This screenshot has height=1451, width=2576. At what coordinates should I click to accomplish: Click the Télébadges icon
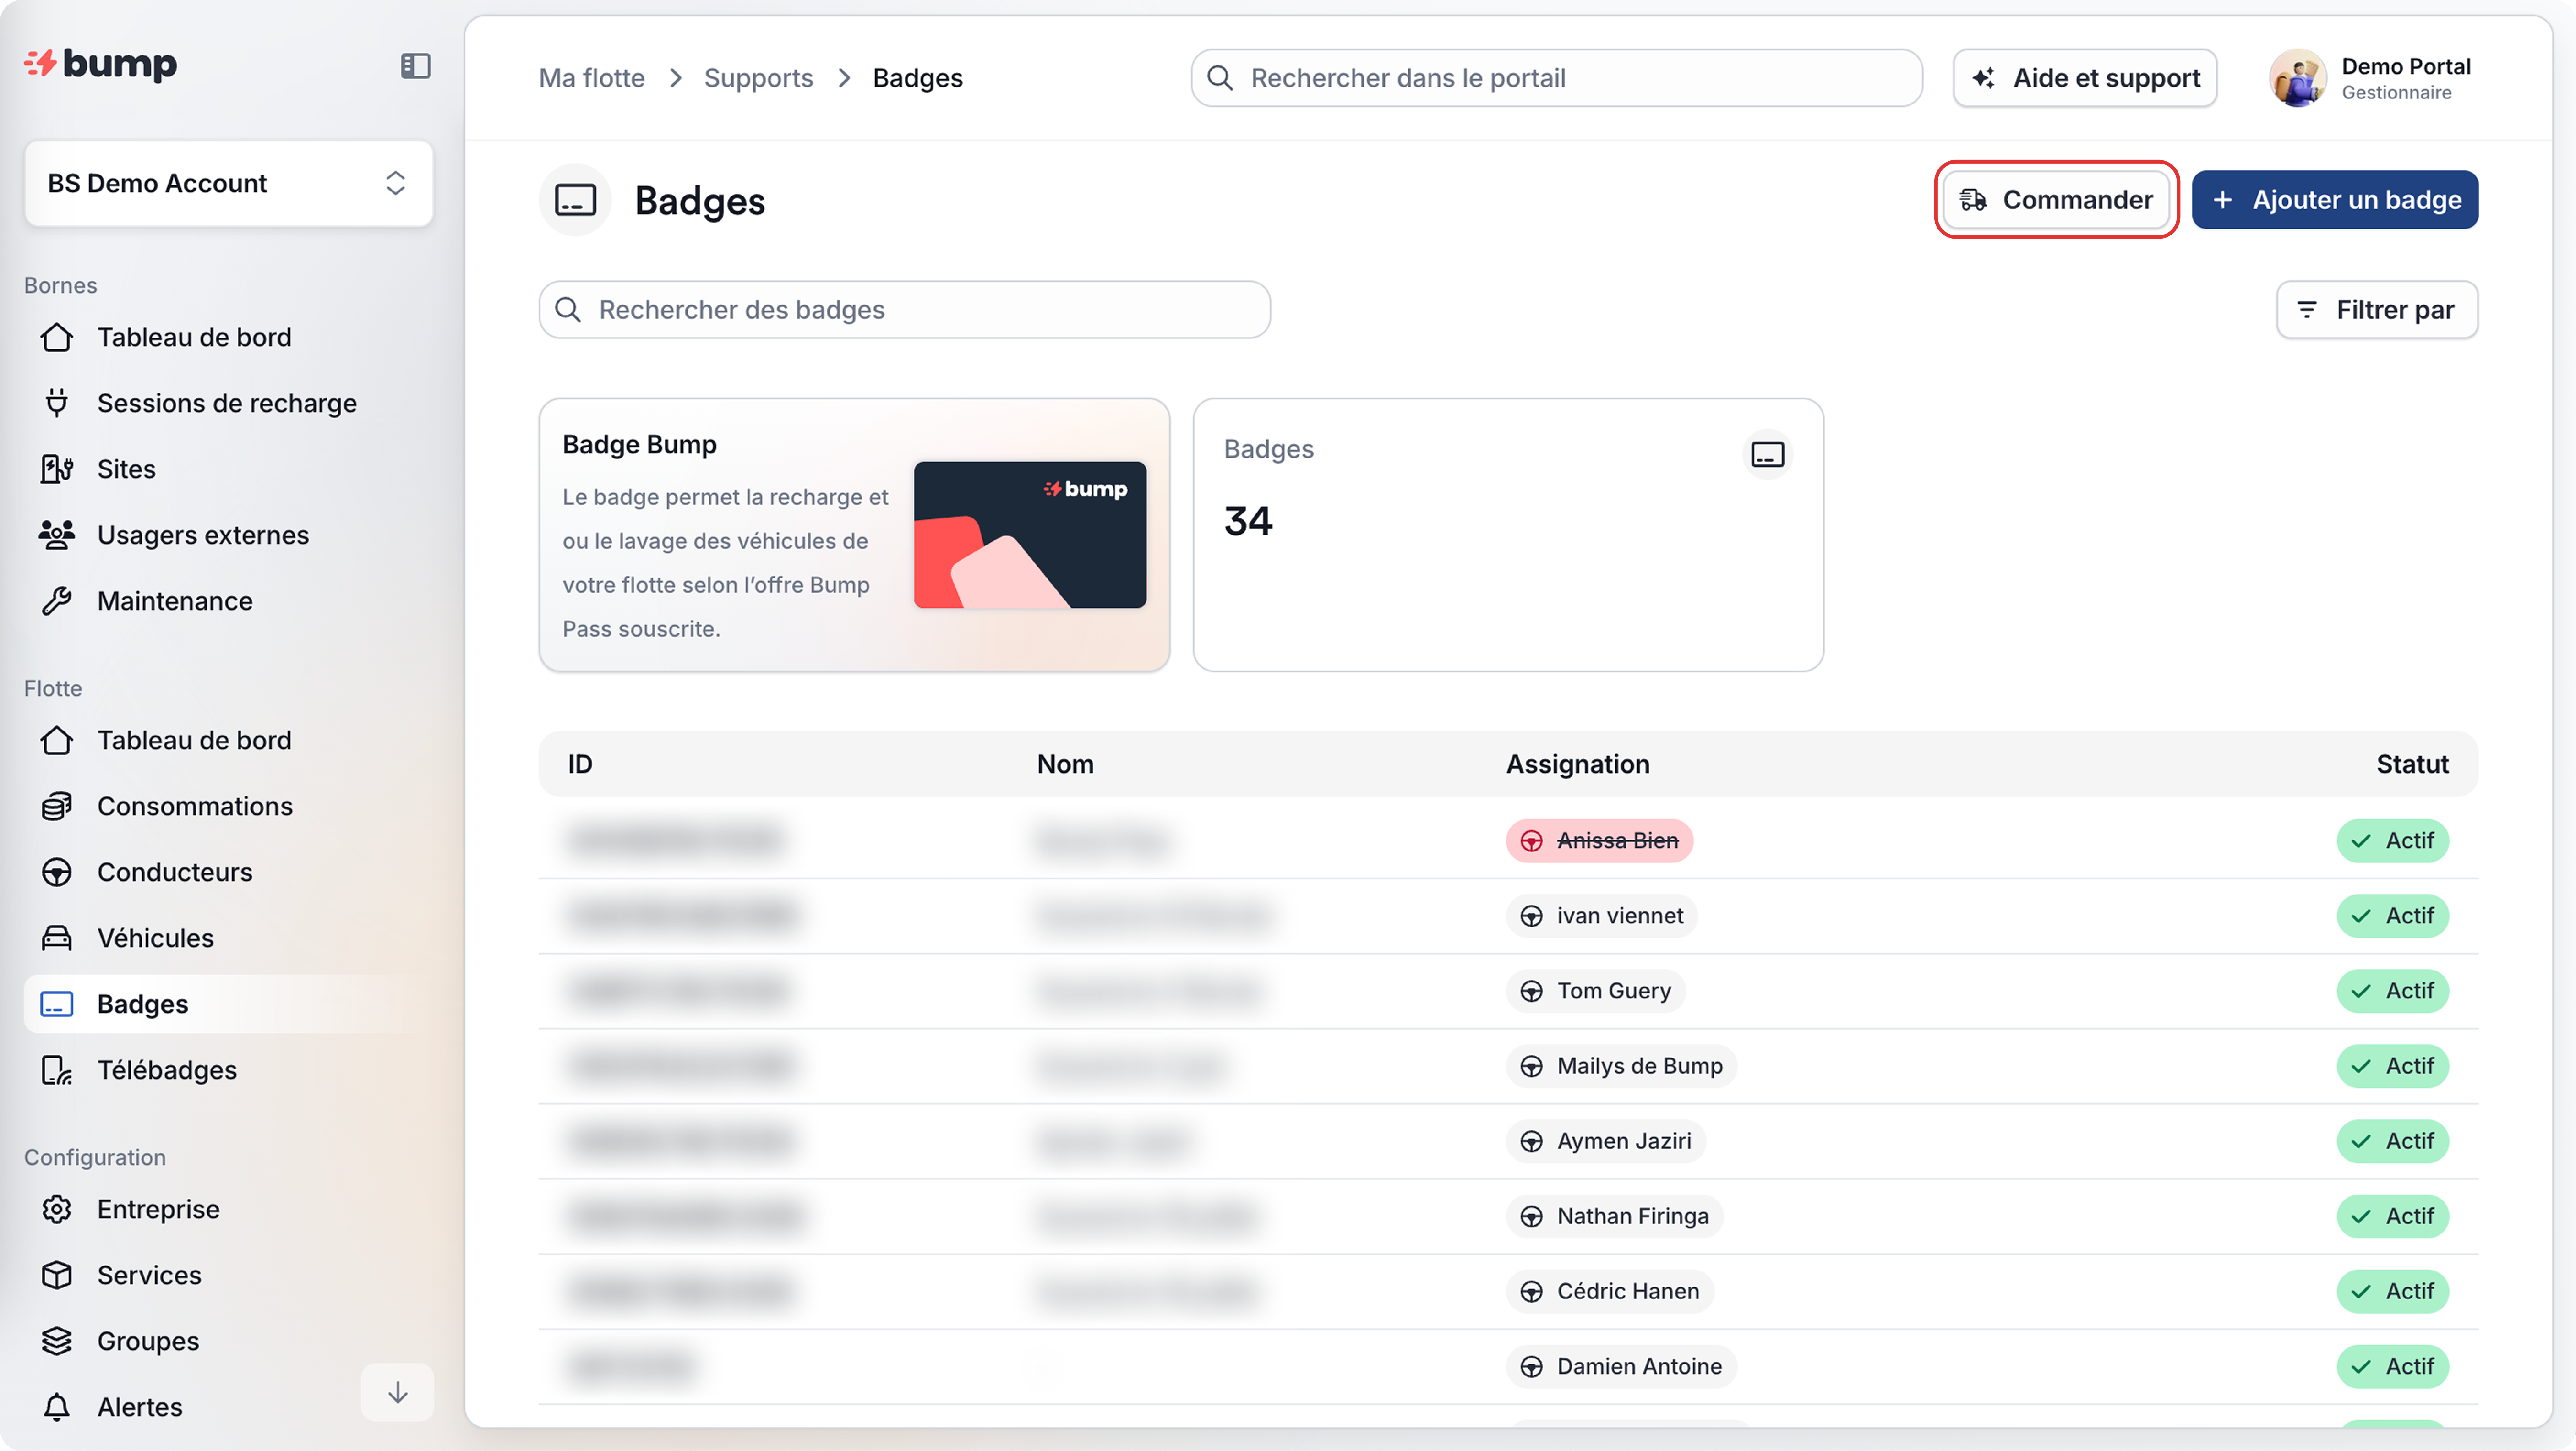pyautogui.click(x=57, y=1070)
